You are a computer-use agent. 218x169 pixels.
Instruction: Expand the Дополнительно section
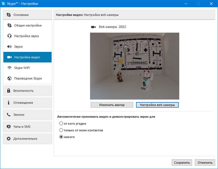27,139
